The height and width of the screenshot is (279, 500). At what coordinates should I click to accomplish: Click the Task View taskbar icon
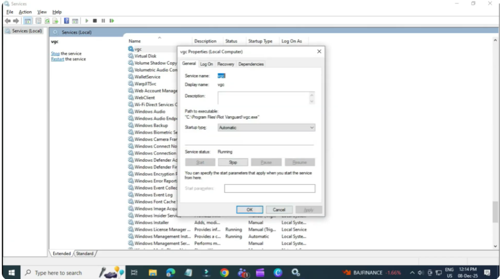pos(134,273)
